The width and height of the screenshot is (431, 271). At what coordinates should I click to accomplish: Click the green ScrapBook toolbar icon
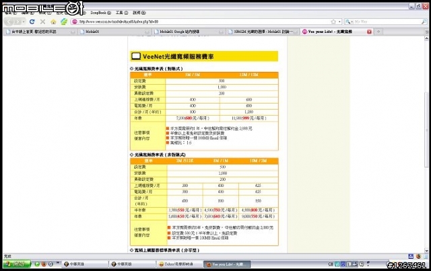[64, 22]
